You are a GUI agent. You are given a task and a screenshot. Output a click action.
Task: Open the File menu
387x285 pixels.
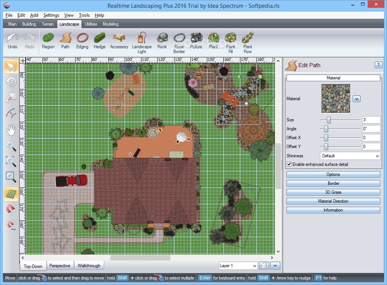(9, 15)
